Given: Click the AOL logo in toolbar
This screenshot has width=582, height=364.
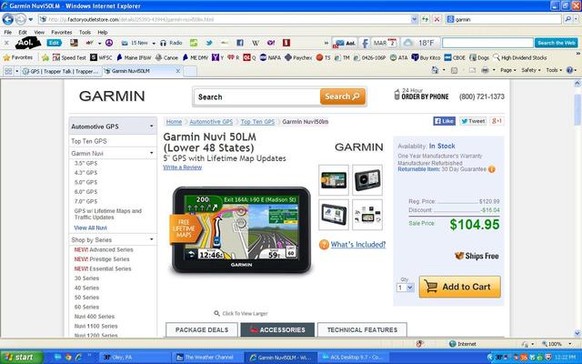Looking at the screenshot, I should [28, 43].
